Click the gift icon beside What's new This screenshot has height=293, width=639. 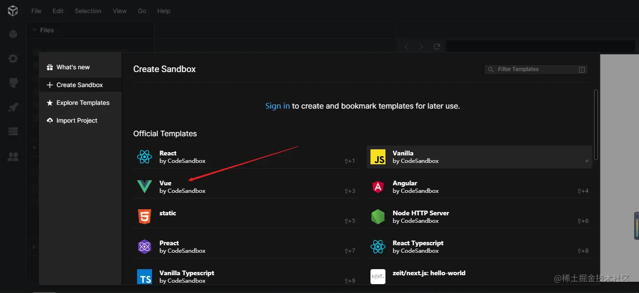[50, 67]
